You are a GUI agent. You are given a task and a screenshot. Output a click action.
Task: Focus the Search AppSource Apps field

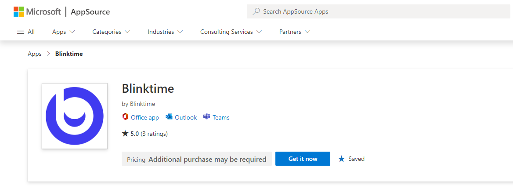379,11
